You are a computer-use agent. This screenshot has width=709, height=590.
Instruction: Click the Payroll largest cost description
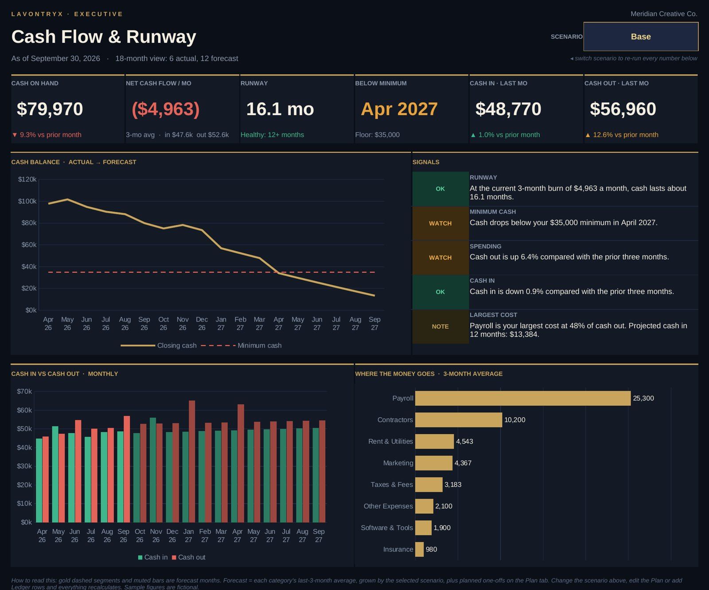579,330
